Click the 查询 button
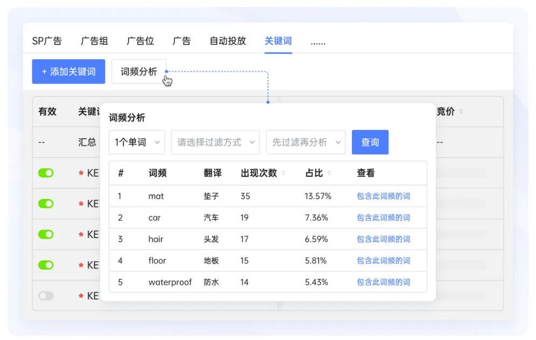 [370, 142]
